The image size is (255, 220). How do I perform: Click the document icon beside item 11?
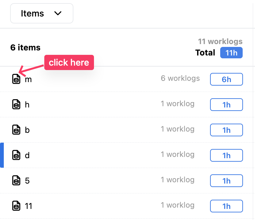(x=16, y=206)
